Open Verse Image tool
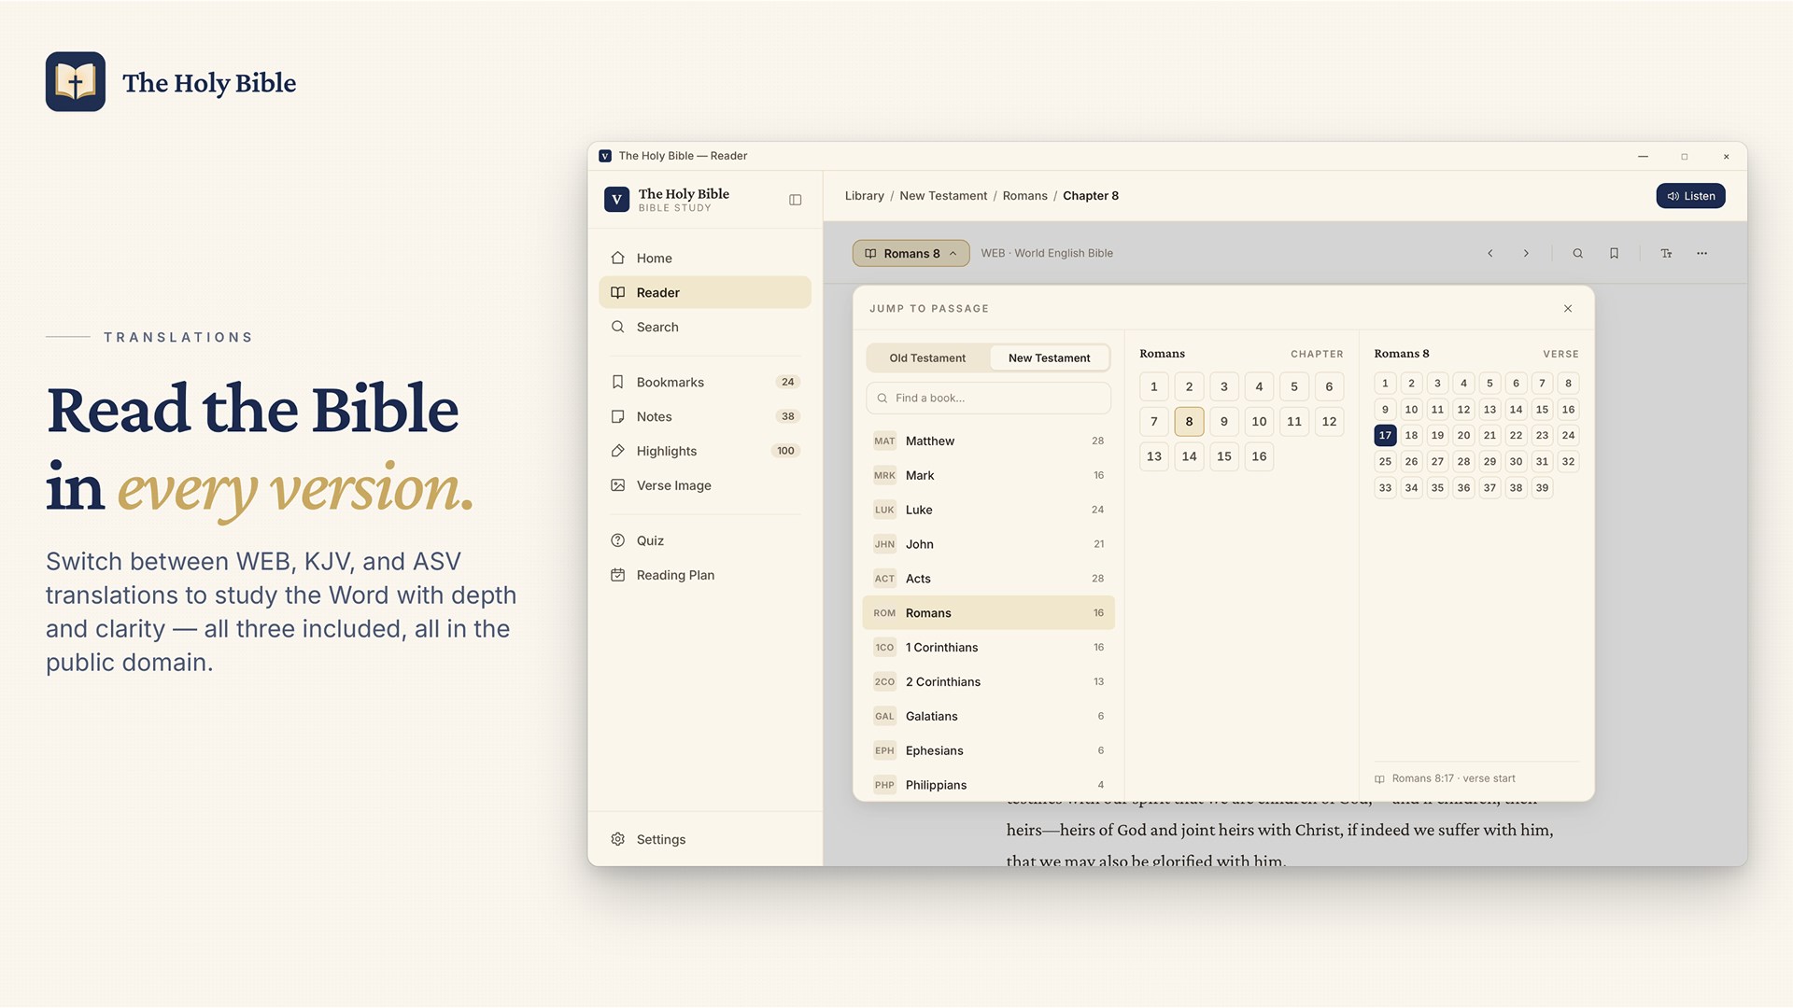Viewport: 1793px width, 1008px height. click(705, 486)
